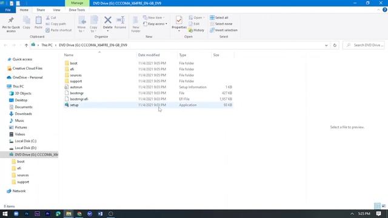388x218 pixels.
Task: Switch to the Share ribbon tab
Action: tap(41, 10)
